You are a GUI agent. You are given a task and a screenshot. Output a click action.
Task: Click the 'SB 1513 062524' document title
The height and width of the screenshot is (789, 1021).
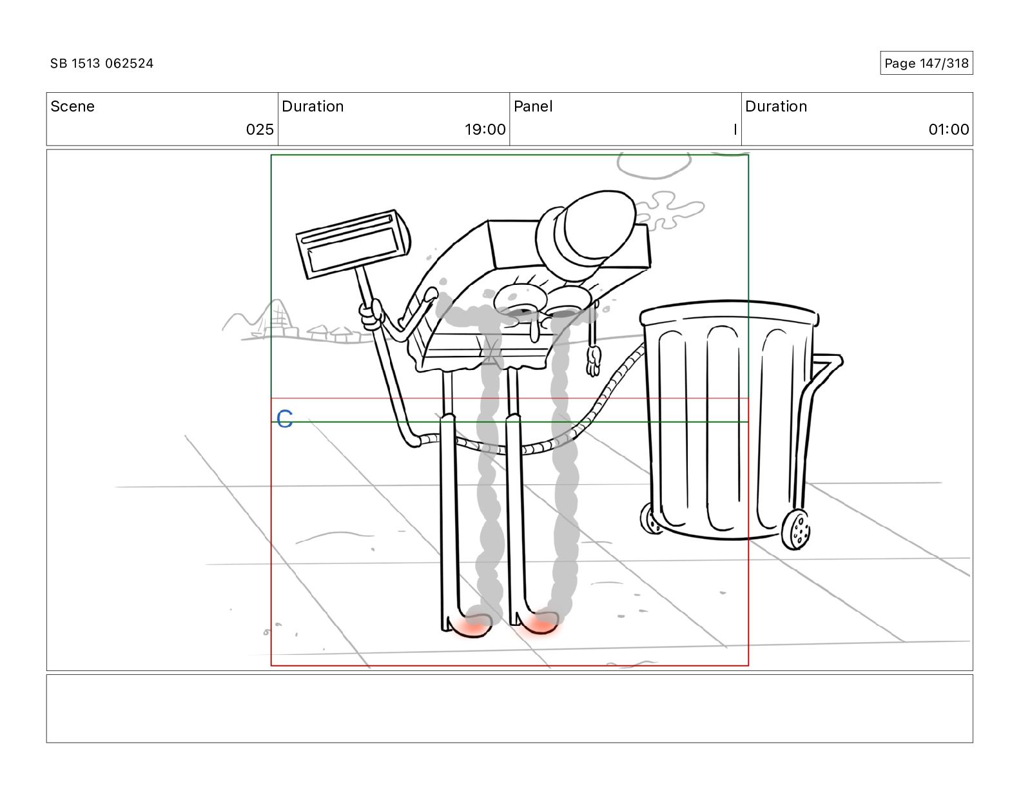coord(102,63)
